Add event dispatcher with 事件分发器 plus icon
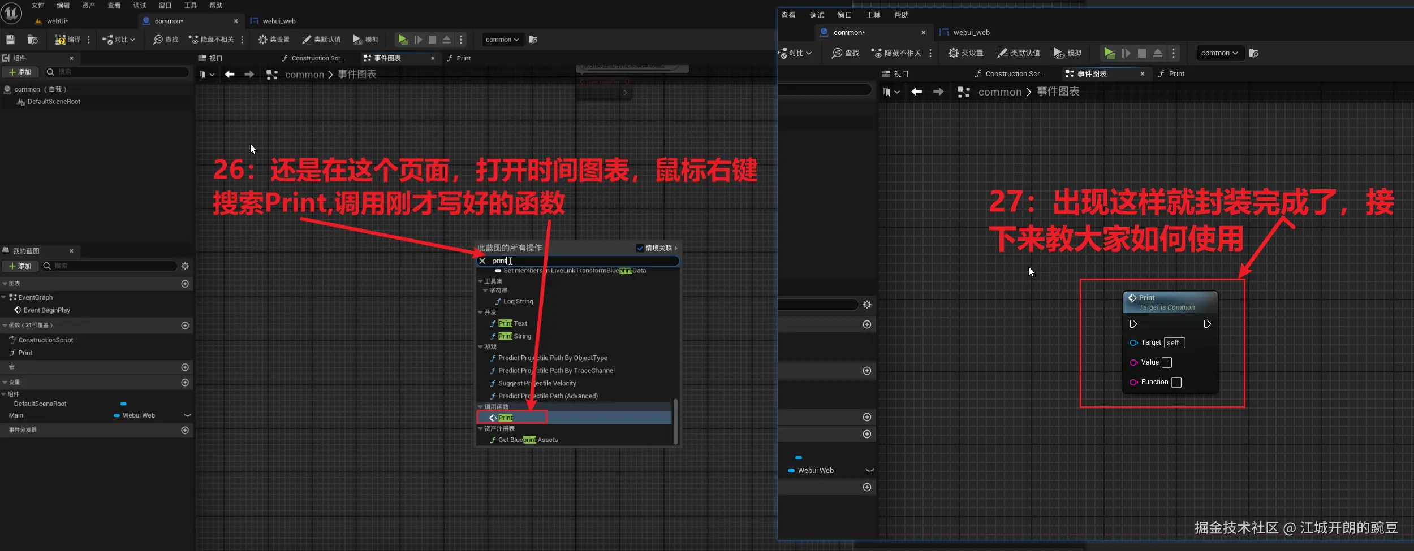 (185, 431)
